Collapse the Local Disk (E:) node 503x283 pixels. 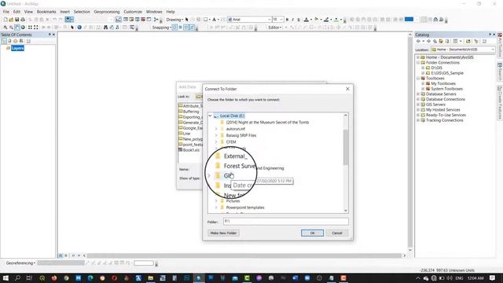210,116
